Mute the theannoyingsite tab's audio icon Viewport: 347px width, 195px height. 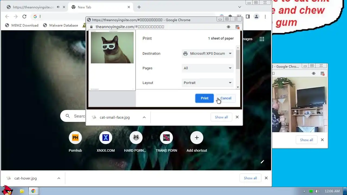point(58,7)
